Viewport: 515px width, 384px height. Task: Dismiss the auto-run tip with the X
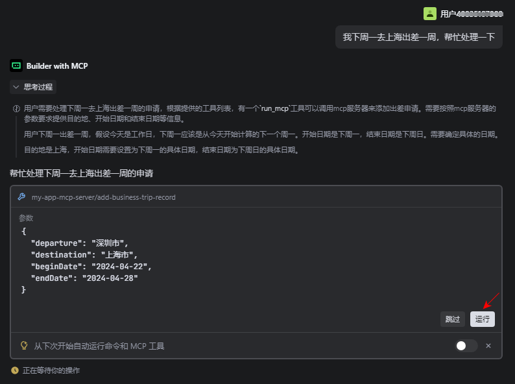click(x=488, y=346)
